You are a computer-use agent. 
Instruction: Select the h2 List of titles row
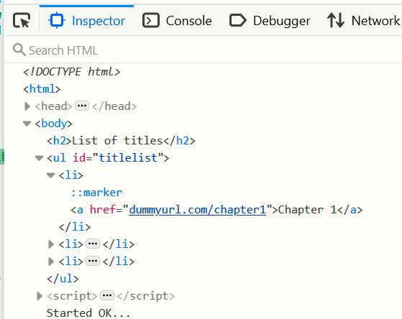[x=121, y=141]
